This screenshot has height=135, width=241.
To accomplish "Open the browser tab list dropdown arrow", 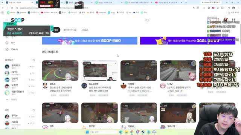I will [x=2, y=3].
